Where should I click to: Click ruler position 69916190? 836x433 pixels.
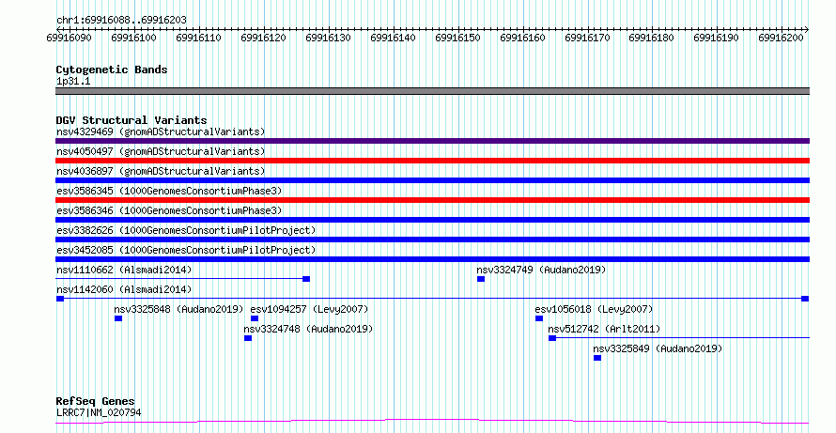[716, 38]
